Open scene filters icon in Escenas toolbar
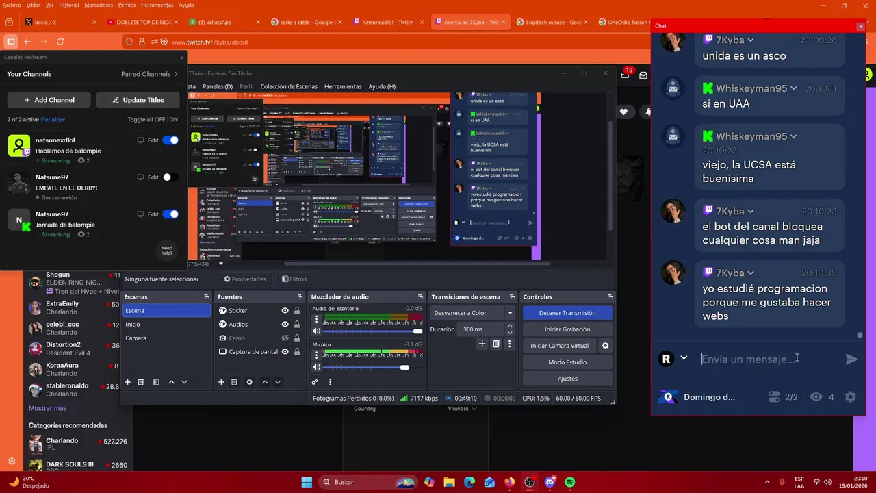The image size is (876, 493). 156,382
